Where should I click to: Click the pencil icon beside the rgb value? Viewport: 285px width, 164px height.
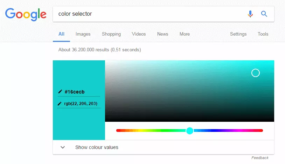click(60, 104)
